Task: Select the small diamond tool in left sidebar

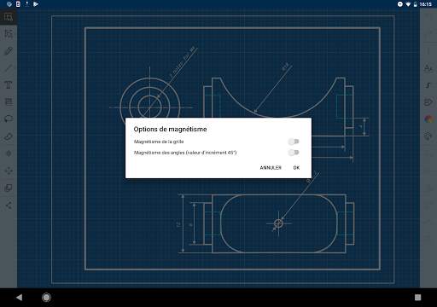Action: pos(9,153)
